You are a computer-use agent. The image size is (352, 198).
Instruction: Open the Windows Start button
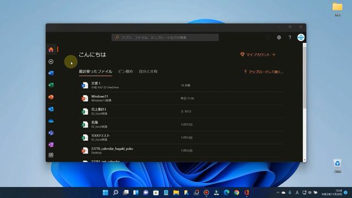105,193
